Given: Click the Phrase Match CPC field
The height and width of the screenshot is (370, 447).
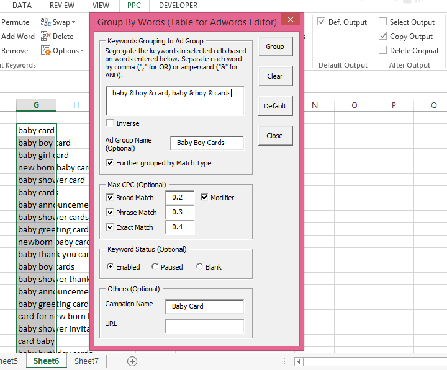Looking at the screenshot, I should click(179, 212).
